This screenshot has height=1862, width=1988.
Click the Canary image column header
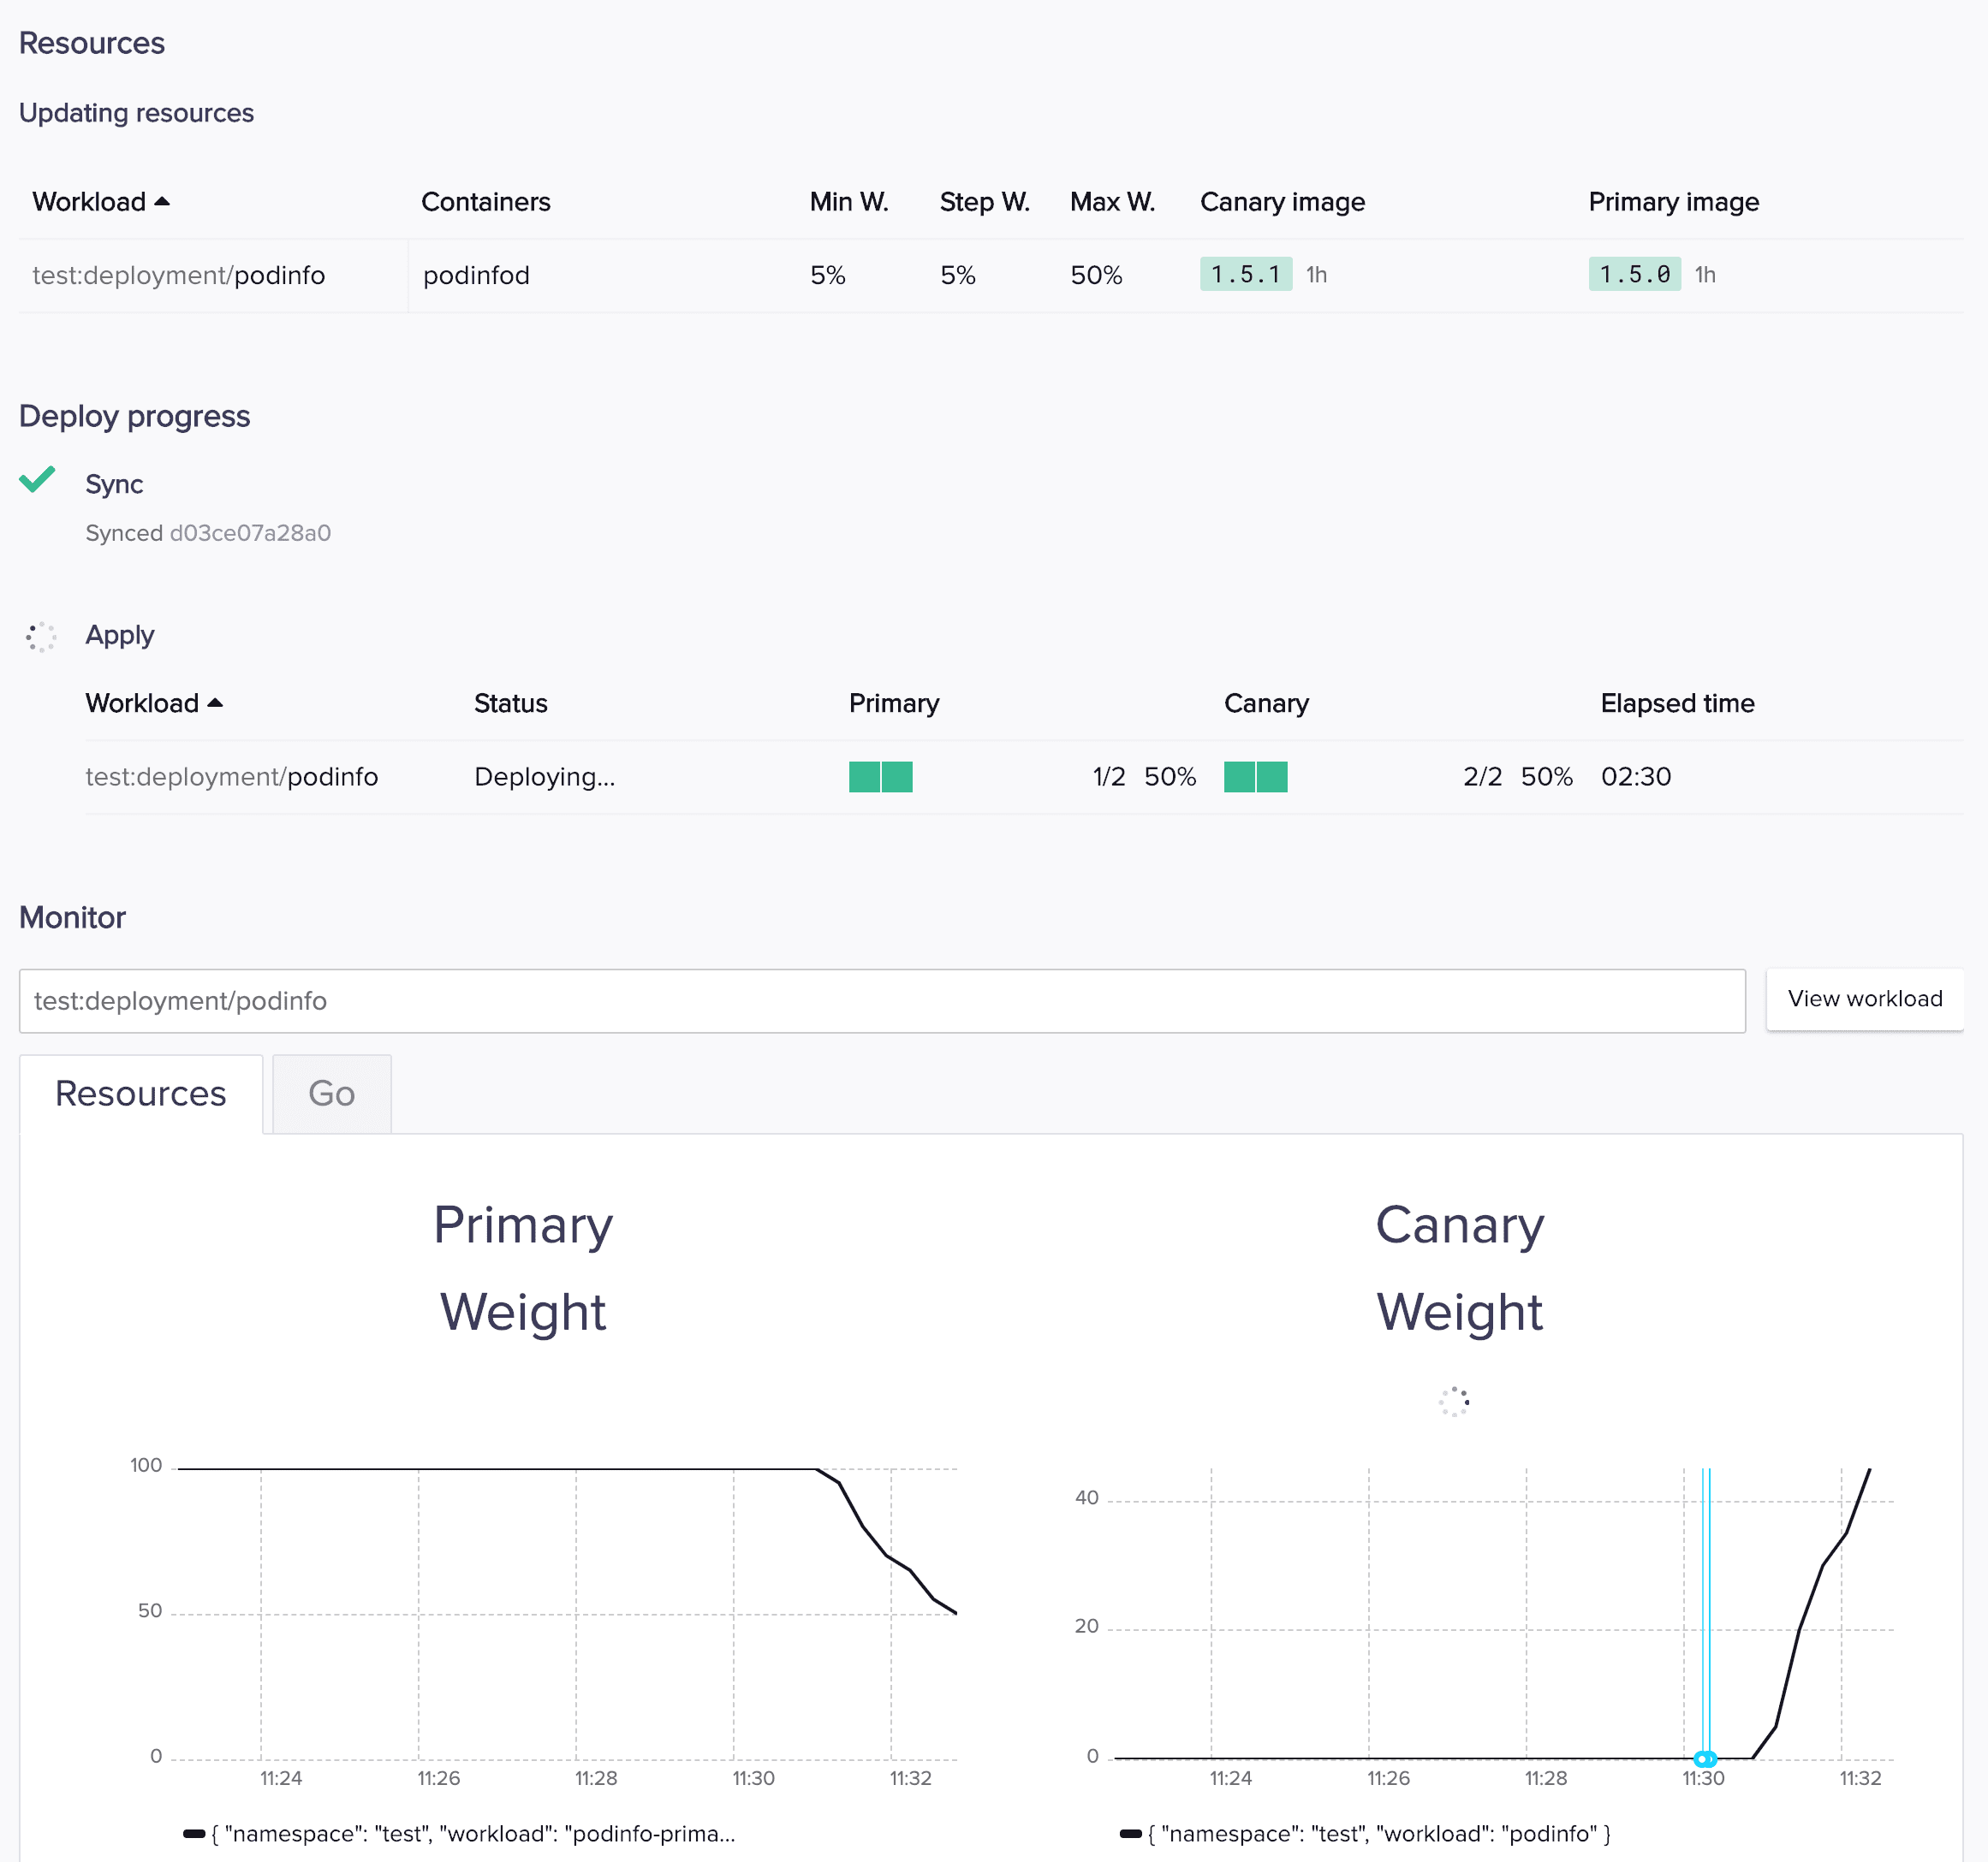[x=1282, y=202]
